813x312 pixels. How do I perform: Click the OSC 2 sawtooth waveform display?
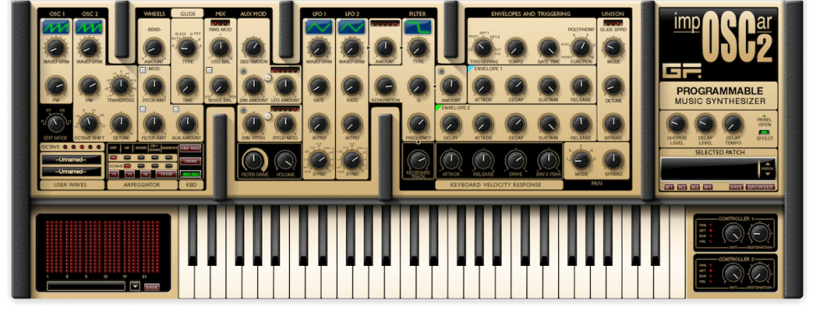89,27
